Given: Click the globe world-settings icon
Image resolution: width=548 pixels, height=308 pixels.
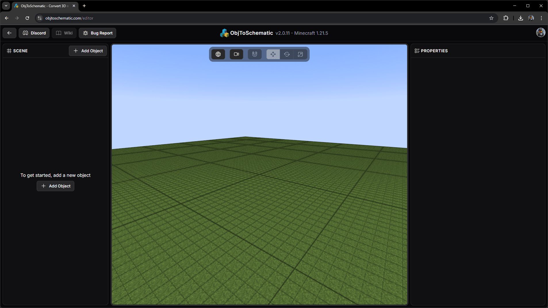Looking at the screenshot, I should pos(218,54).
